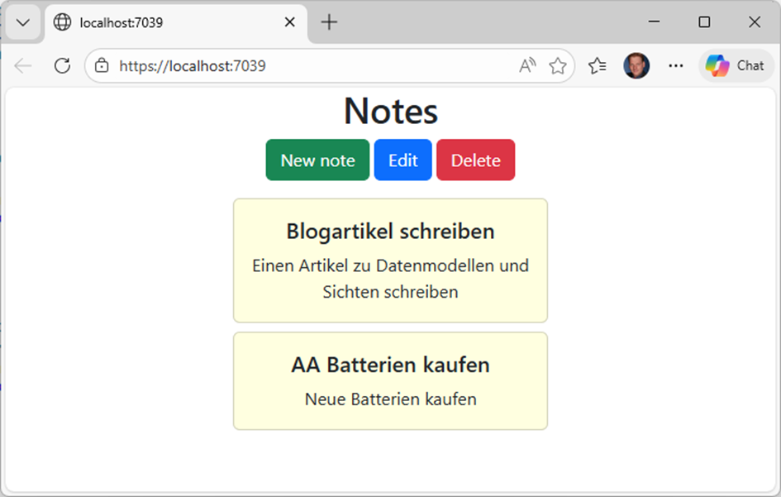Add this page to favorites with star
781x497 pixels.
tap(558, 65)
